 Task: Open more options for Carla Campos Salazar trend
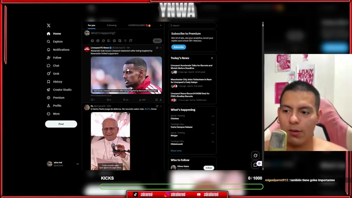click(213, 125)
